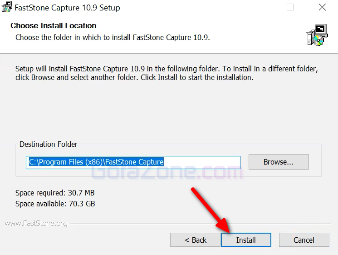Click the 'Choose Install Location' heading
The width and height of the screenshot is (338, 255).
point(54,25)
